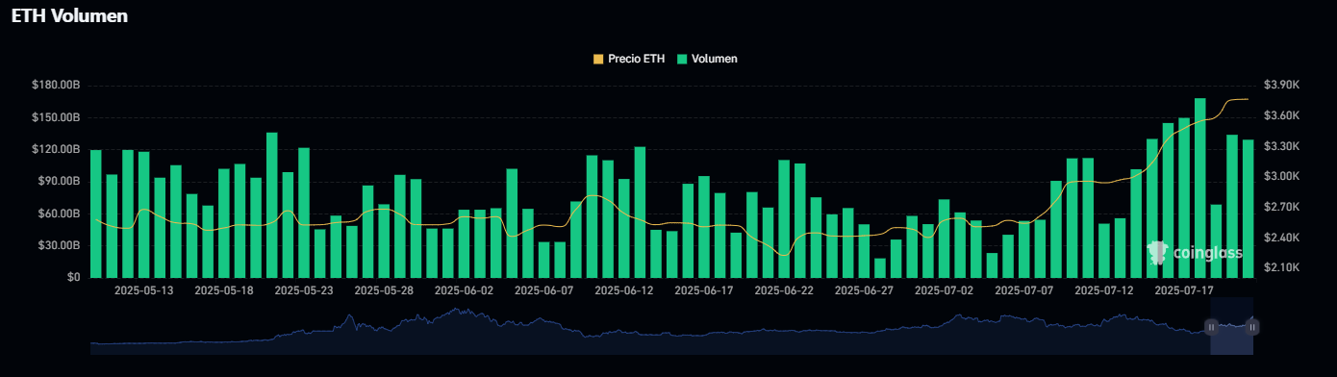Click the 2025-06-02 date label
The width and height of the screenshot is (1337, 377).
pyautogui.click(x=464, y=289)
